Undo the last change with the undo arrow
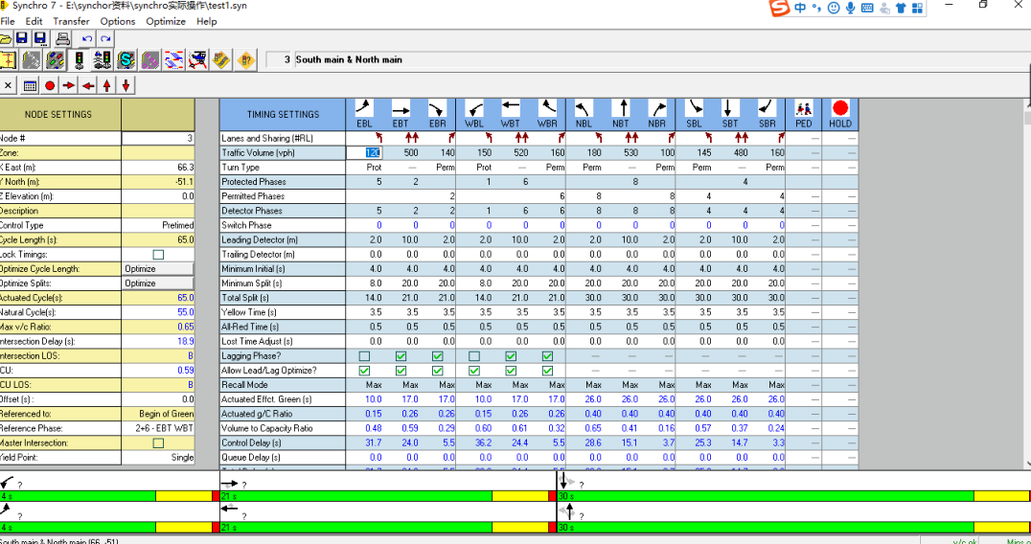 [x=87, y=38]
